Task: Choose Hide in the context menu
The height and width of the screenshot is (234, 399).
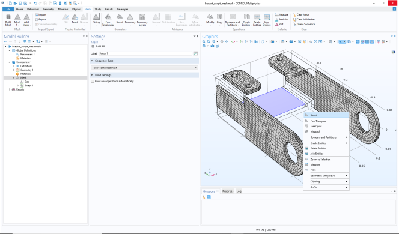Action: (326, 170)
